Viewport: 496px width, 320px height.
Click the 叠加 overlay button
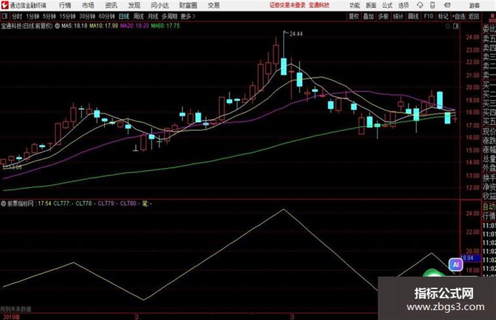click(368, 16)
